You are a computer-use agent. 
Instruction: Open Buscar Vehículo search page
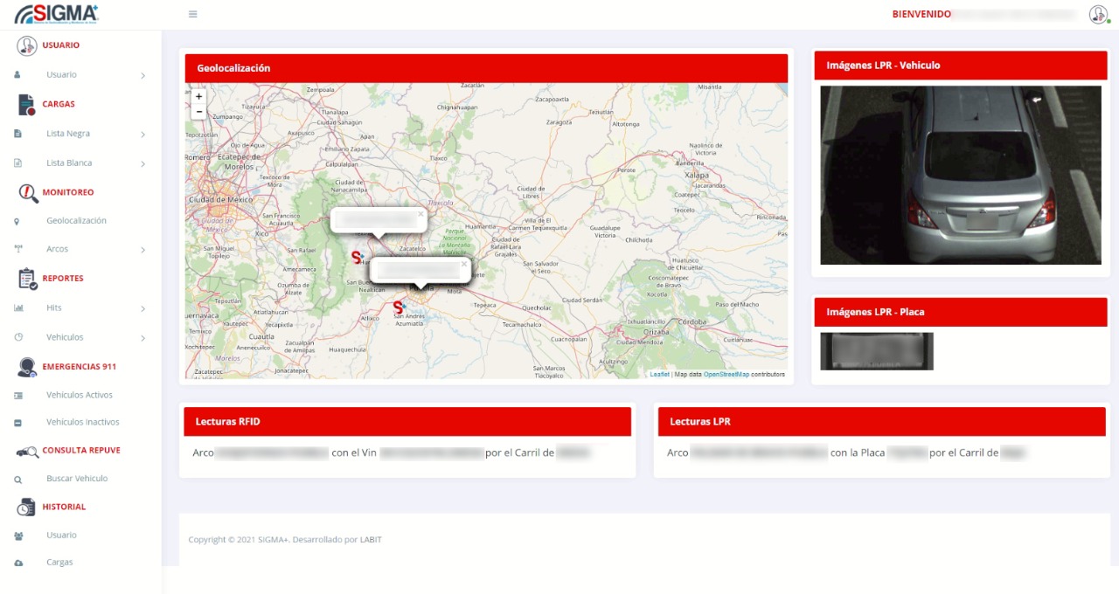pos(77,479)
